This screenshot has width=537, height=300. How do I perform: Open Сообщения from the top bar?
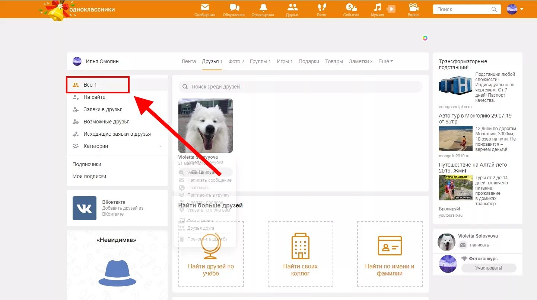coord(204,10)
